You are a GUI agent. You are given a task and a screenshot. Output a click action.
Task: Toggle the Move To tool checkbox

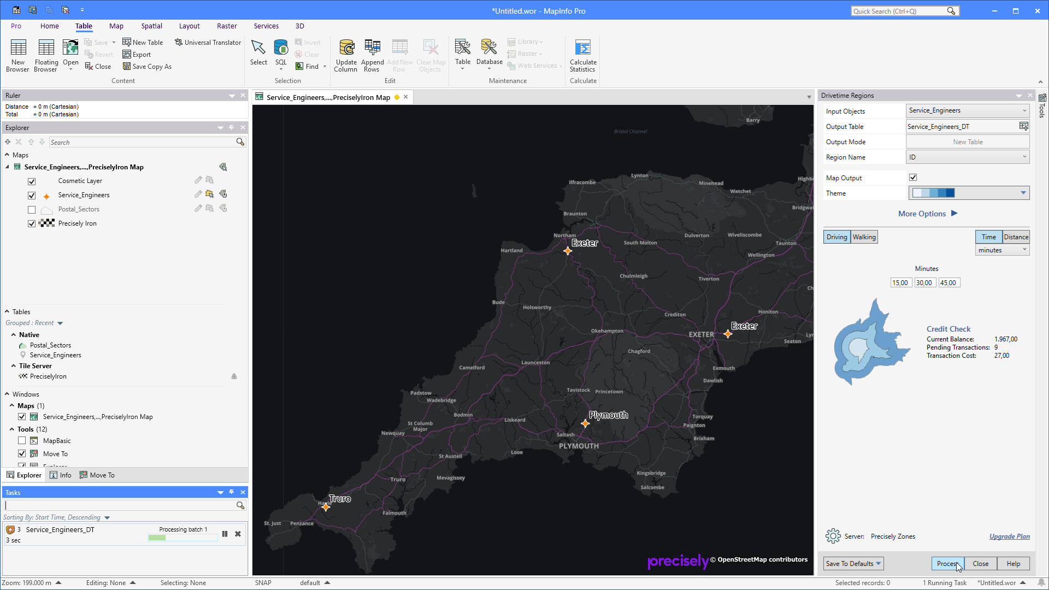click(x=22, y=453)
